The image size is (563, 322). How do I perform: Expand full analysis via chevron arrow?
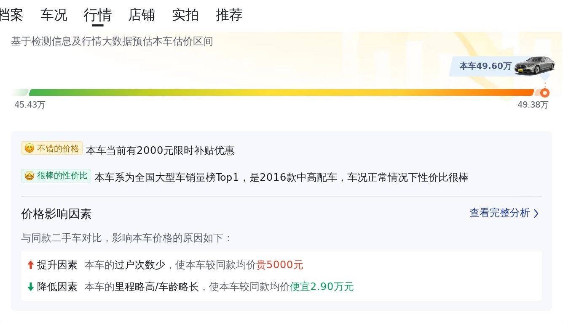coord(536,214)
